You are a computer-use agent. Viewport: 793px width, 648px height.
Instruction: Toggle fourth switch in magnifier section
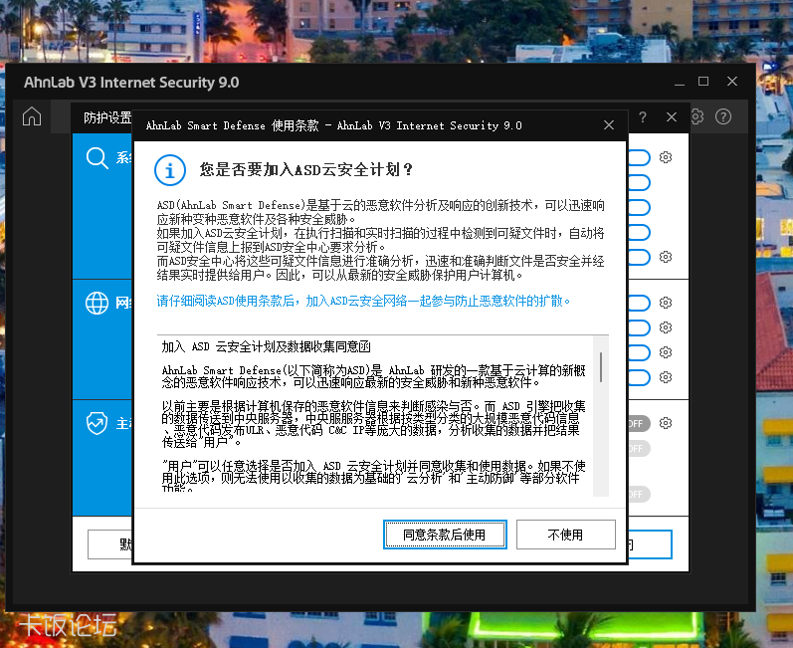pyautogui.click(x=639, y=232)
